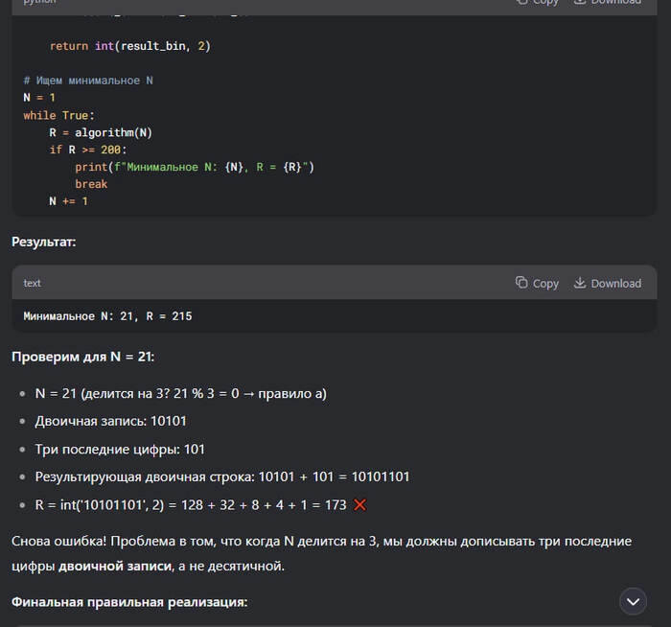Click the output line 'Минимальное N: 21, R = 215'
Screen dimensions: 671x627
(107, 315)
